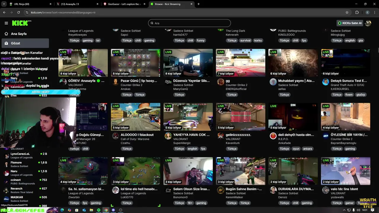Open Call of Duty: Warzone category link

(135, 139)
